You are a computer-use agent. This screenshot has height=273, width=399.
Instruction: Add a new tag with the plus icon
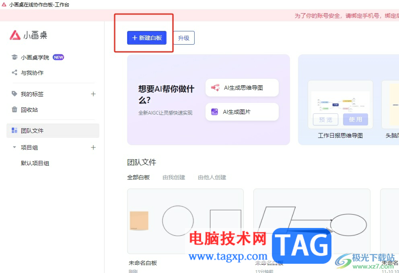(93, 94)
